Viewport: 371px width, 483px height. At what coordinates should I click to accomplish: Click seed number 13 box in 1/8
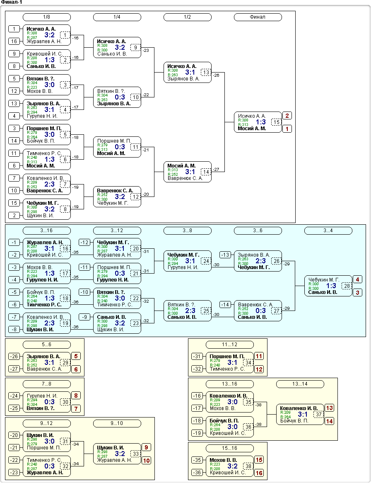point(14,104)
